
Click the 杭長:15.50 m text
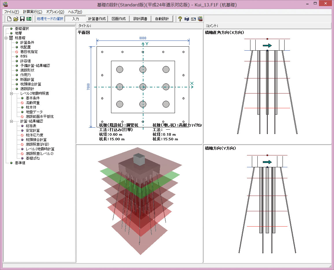click(165, 139)
